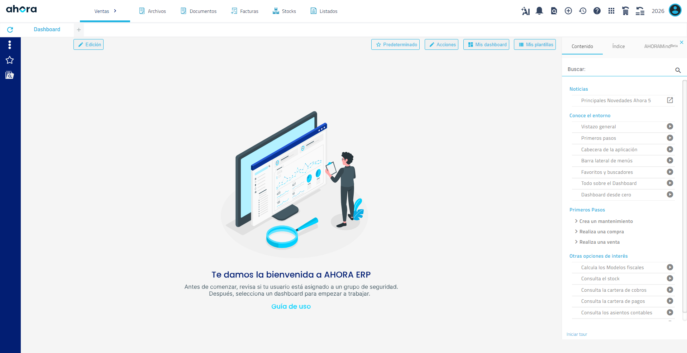Click the ahora logo
The width and height of the screenshot is (687, 353).
click(x=22, y=9)
